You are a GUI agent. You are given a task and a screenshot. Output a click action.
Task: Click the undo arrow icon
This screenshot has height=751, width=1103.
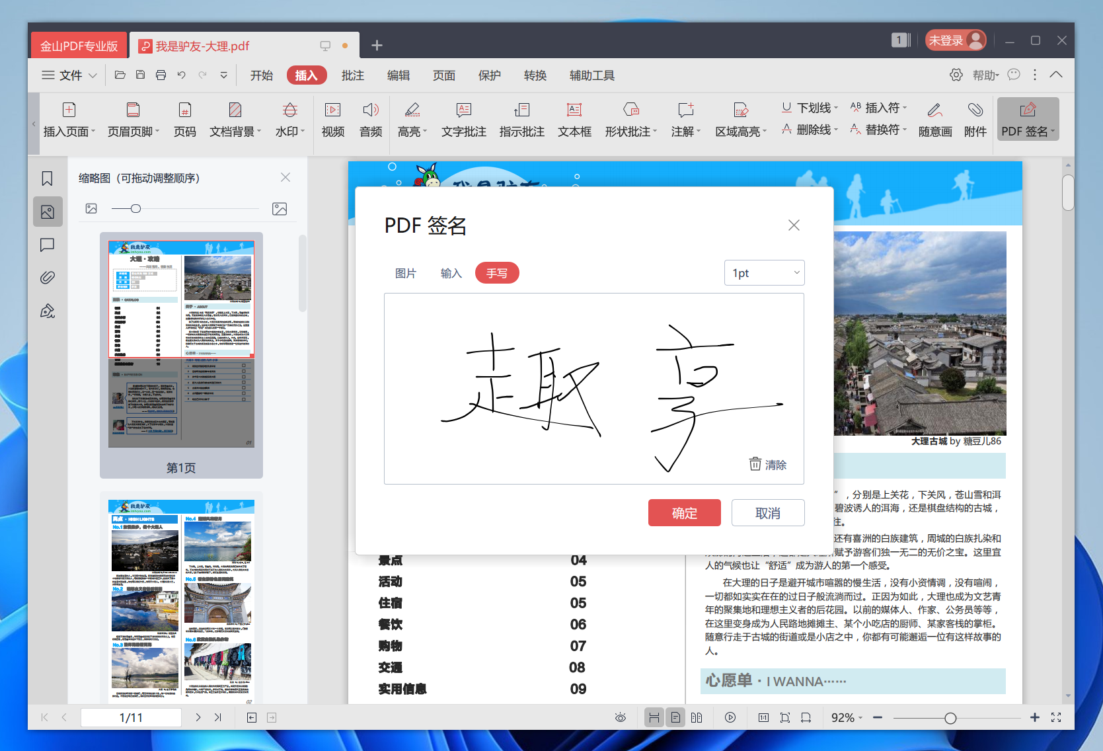[x=182, y=75]
